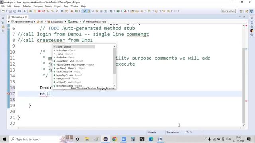Click the Save All toolbar icon
The image size is (255, 143).
[x=14, y=11]
